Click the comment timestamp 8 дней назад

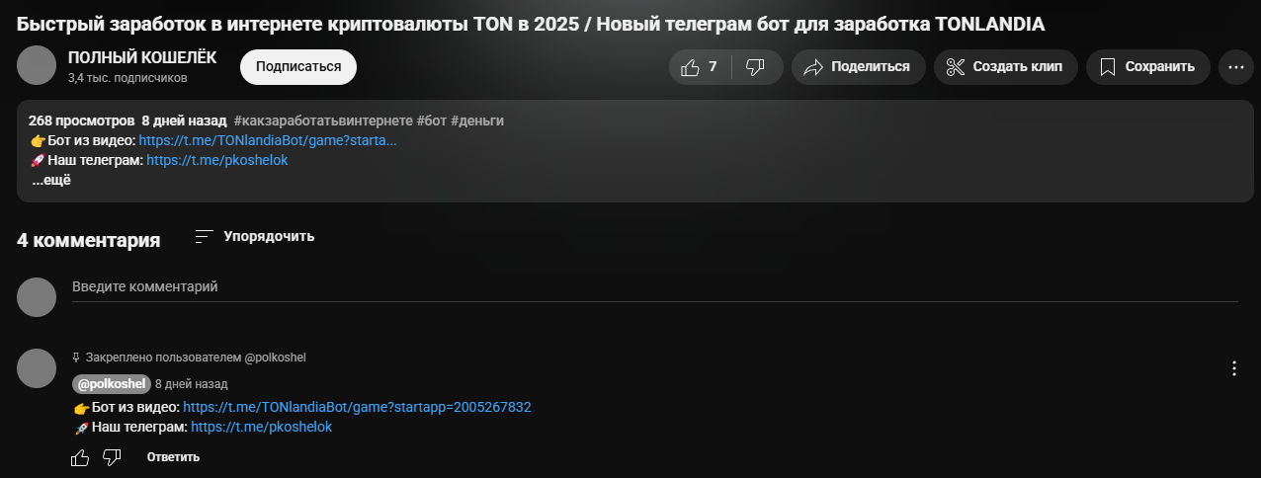pyautogui.click(x=192, y=384)
